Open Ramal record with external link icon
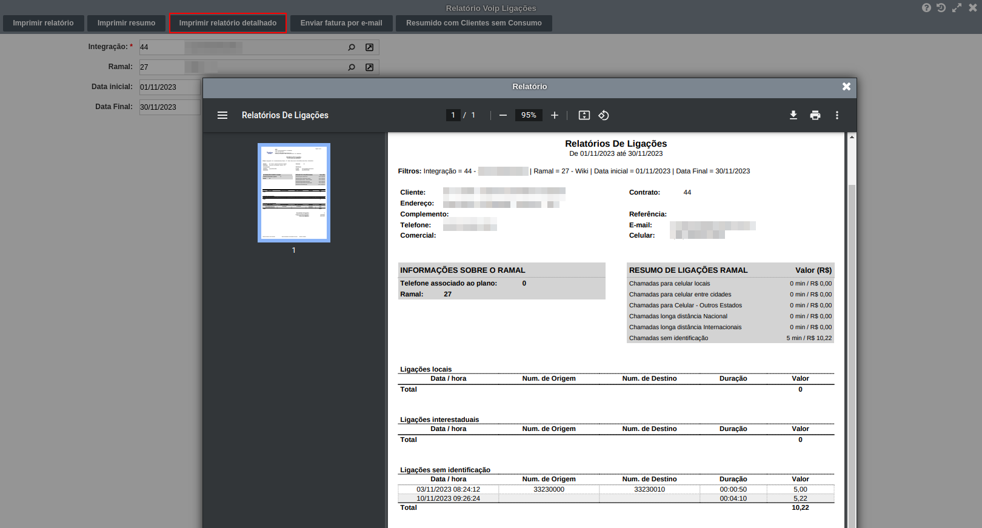This screenshot has width=982, height=528. pos(369,67)
